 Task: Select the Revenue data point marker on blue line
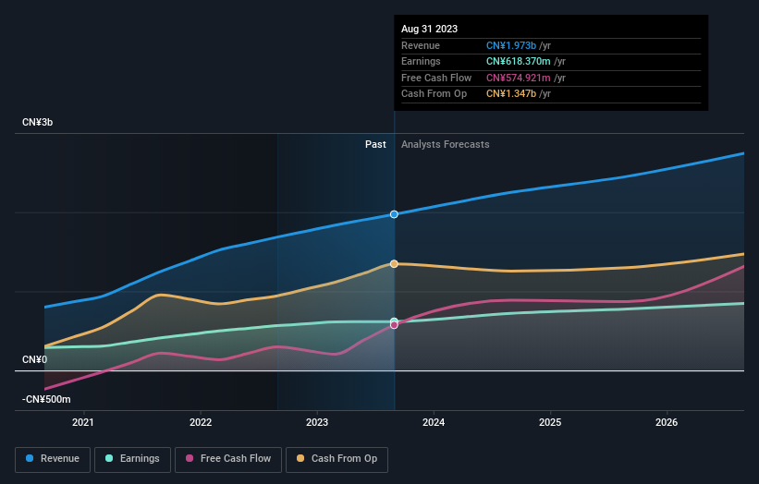pos(394,214)
